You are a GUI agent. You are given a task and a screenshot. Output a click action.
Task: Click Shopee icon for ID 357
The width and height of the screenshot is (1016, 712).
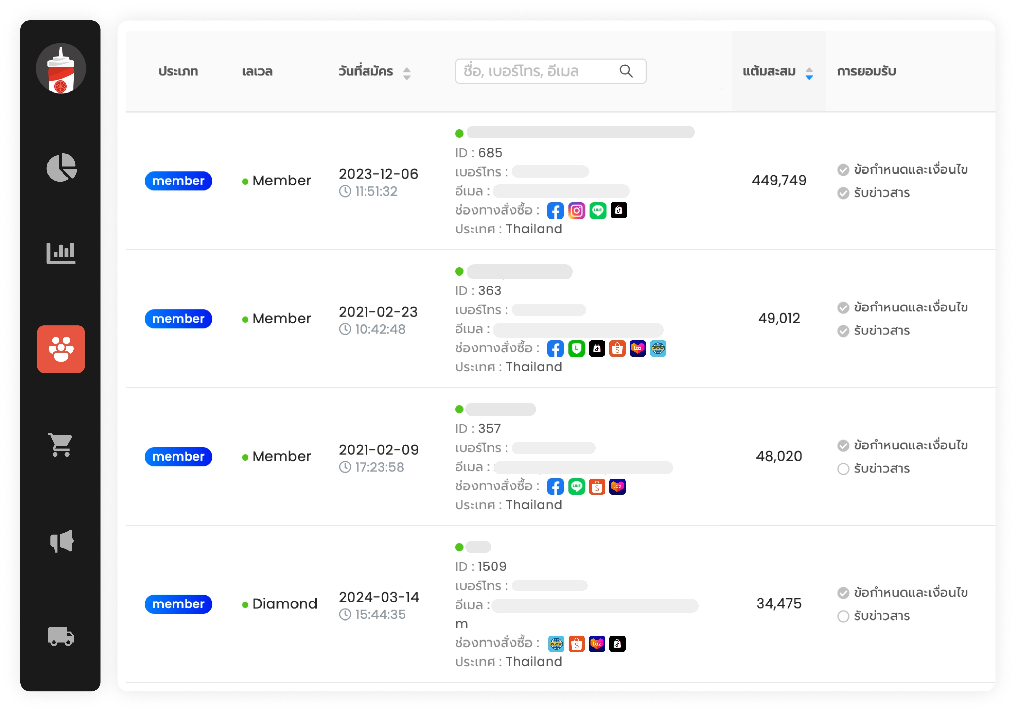click(597, 486)
